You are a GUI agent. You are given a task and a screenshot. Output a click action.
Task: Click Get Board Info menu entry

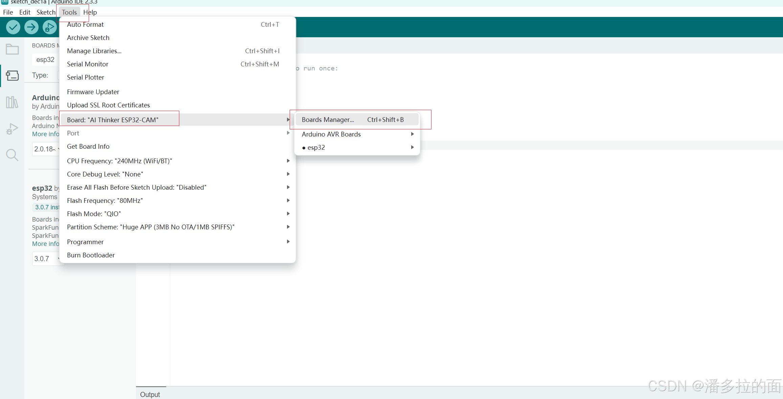coord(88,146)
